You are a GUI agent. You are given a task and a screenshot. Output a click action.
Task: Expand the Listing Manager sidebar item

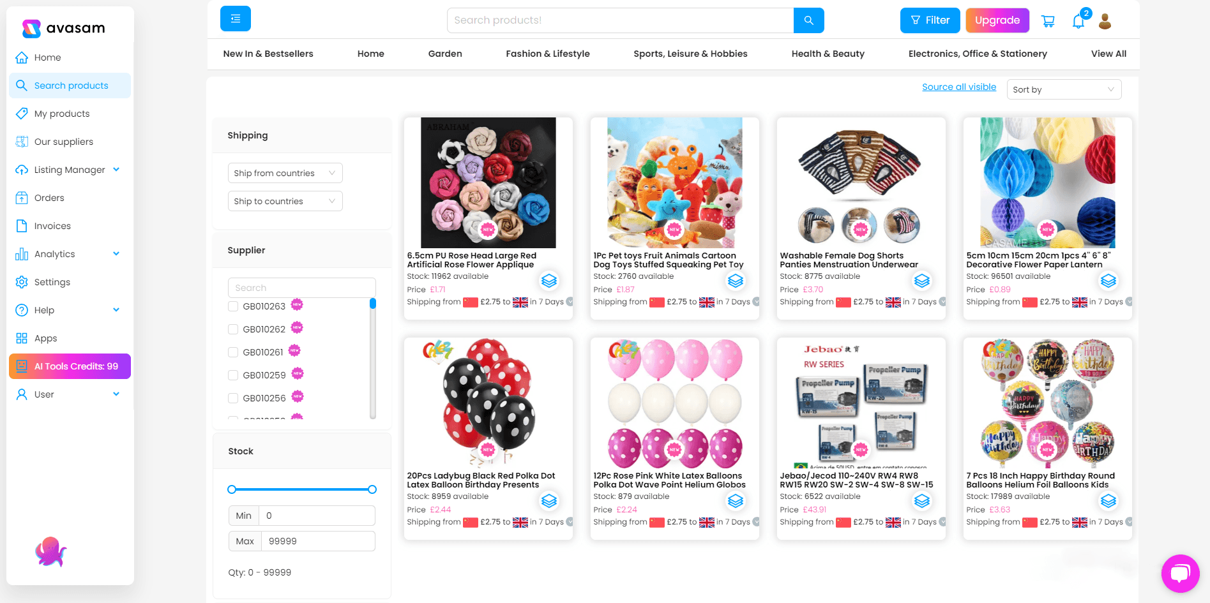pyautogui.click(x=70, y=170)
